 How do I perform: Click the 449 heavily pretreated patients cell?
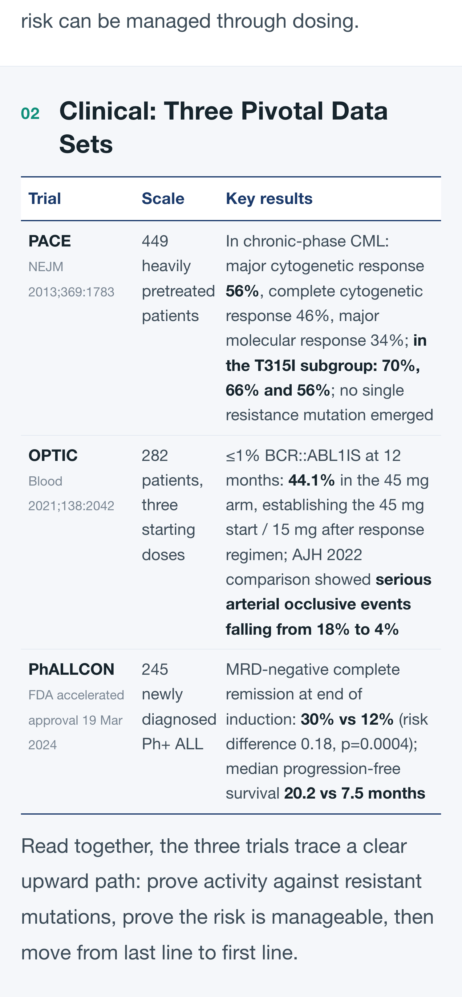(178, 278)
